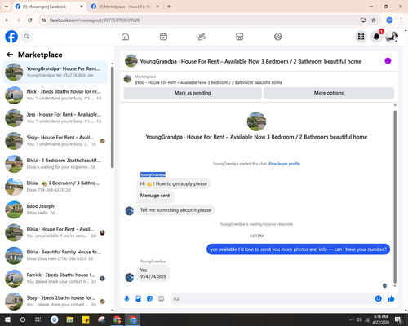The image size is (408, 326).
Task: Click the message text field Aa
Action: (272, 299)
